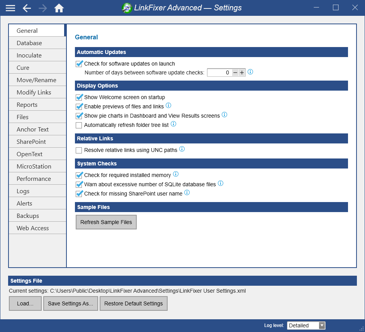Show info for missing SharePoint user name
The image size is (365, 332).
187,192
